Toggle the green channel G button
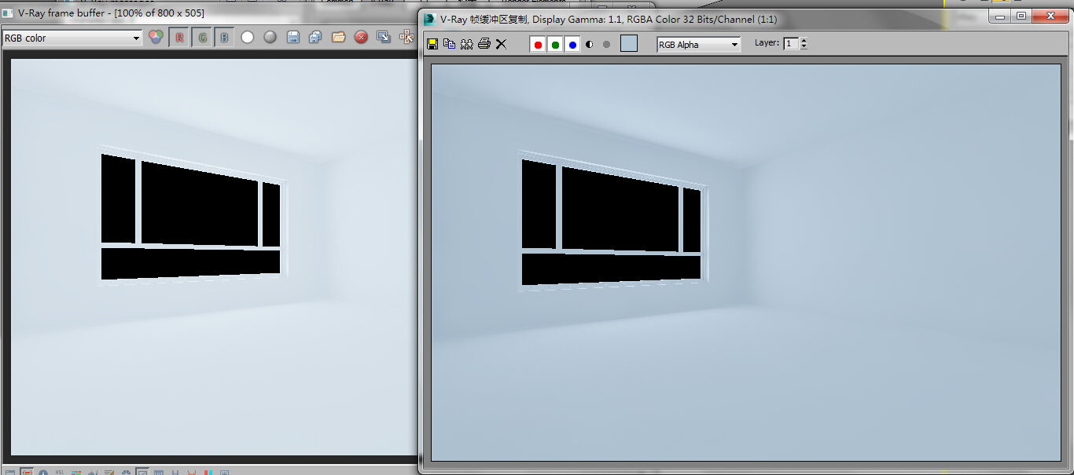Viewport: 1074px width, 475px height. click(x=202, y=37)
